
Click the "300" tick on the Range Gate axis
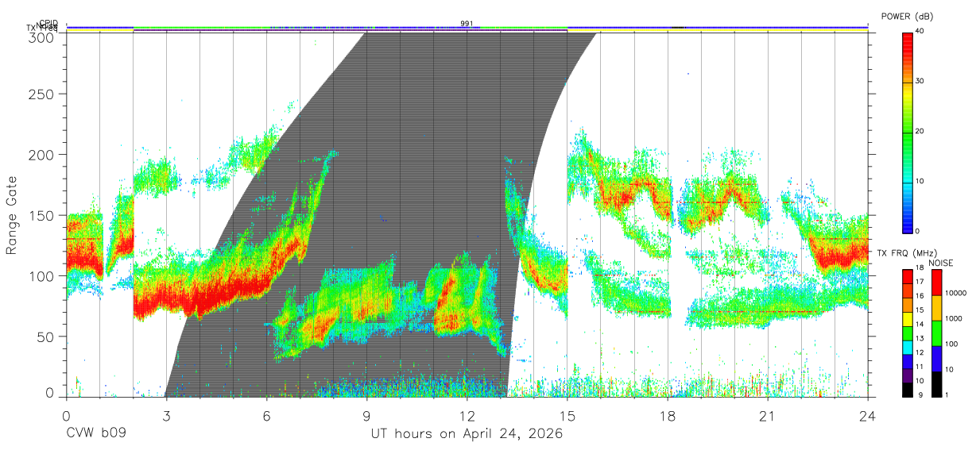pyautogui.click(x=42, y=37)
